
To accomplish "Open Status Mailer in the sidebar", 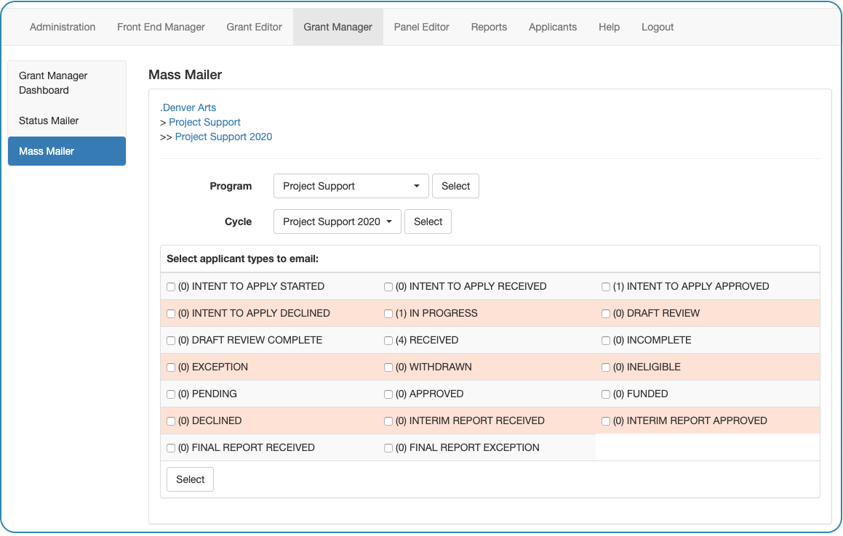I will (x=67, y=121).
